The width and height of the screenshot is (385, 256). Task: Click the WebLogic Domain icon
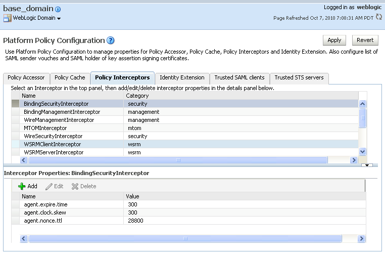[x=7, y=18]
